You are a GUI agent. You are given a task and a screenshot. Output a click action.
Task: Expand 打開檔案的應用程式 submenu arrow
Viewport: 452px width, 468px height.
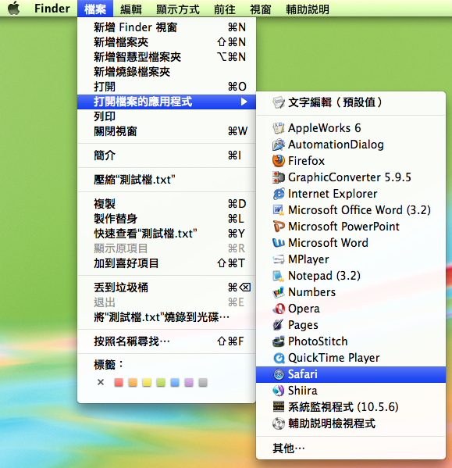click(x=244, y=102)
